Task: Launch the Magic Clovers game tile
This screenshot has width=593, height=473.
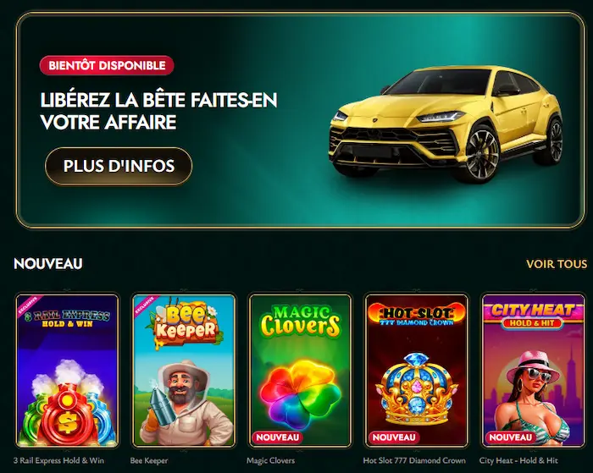Action: [300, 371]
